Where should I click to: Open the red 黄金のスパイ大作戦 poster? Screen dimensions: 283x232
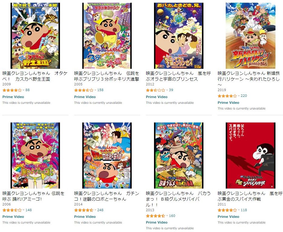point(250,155)
